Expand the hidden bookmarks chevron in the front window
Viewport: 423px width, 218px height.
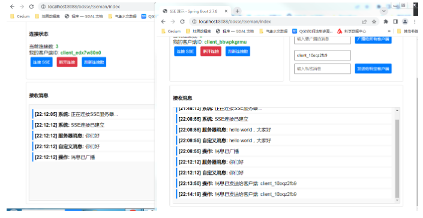389,31
